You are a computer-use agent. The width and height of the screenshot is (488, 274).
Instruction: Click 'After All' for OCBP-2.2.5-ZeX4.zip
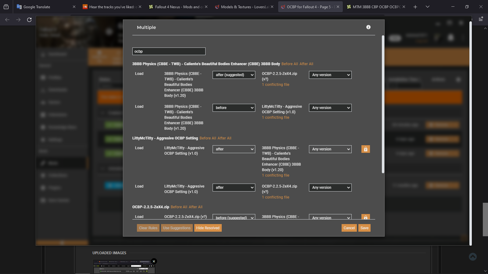coord(196,207)
